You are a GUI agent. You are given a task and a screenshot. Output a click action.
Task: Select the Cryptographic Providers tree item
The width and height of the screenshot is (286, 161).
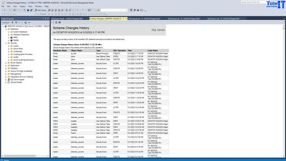23,55
